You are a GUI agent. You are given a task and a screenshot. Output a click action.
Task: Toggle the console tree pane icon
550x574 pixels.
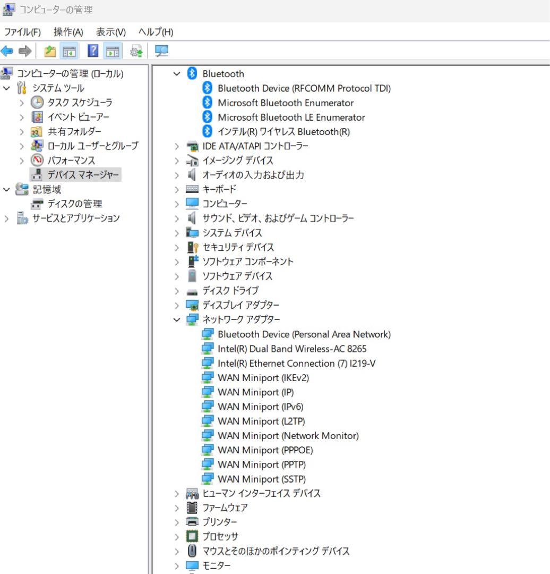point(70,51)
